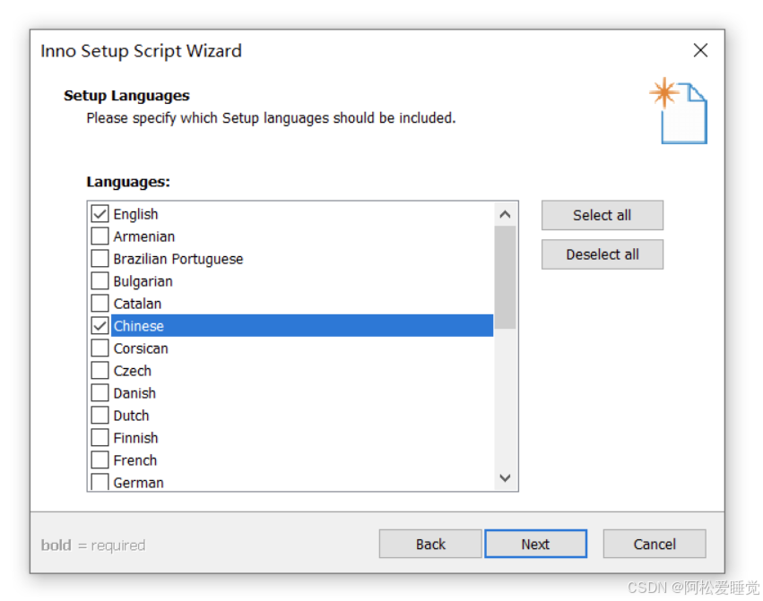Close the Inno Setup Script Wizard window
Viewport: 763px width, 601px height.
pos(700,50)
